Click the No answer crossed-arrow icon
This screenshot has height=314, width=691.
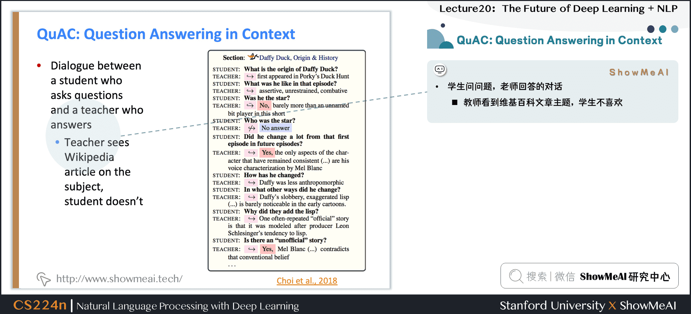(252, 128)
